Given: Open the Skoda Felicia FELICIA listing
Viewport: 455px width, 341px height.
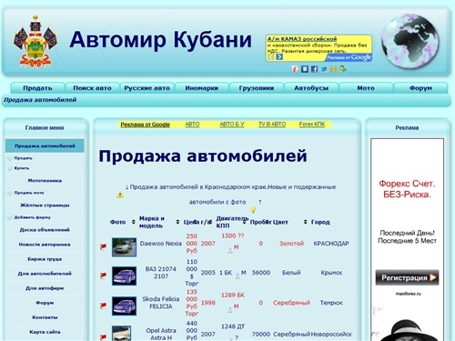Looking at the screenshot, I should click(x=161, y=303).
